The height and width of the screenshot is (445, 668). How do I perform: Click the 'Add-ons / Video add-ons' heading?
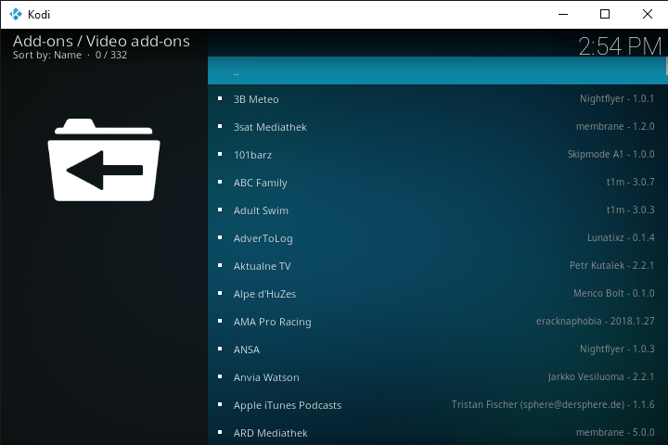coord(101,41)
